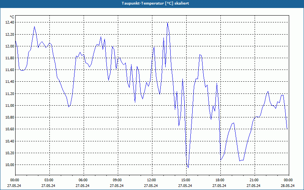Image resolution: width=304 pixels, height=190 pixels.
Task: Click the 10,60 y-axis value
Action: pyautogui.click(x=10, y=129)
